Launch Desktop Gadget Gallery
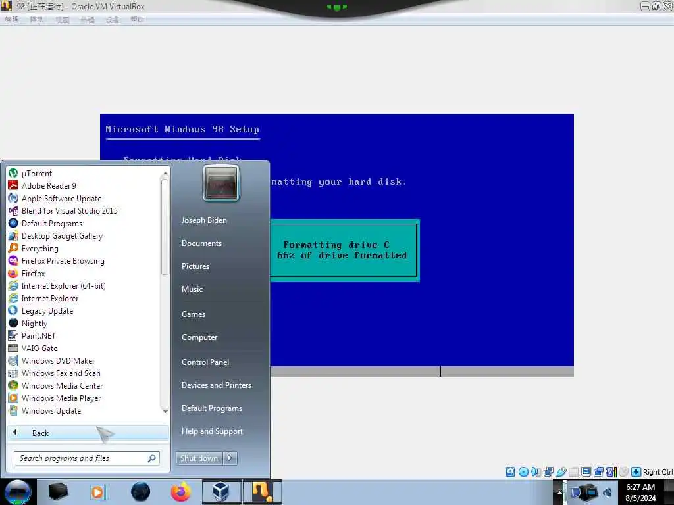This screenshot has width=674, height=505. (55, 236)
